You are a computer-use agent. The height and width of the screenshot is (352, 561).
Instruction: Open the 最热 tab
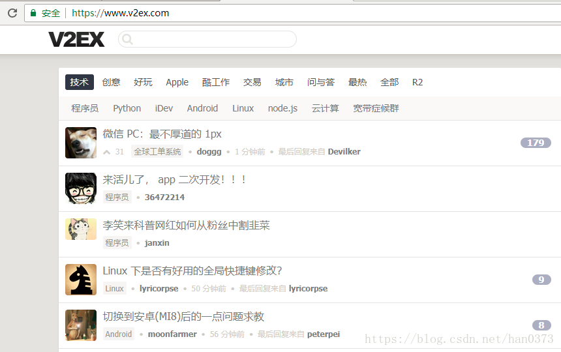(357, 82)
